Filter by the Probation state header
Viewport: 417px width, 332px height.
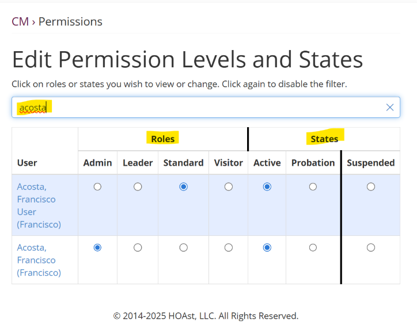(313, 163)
